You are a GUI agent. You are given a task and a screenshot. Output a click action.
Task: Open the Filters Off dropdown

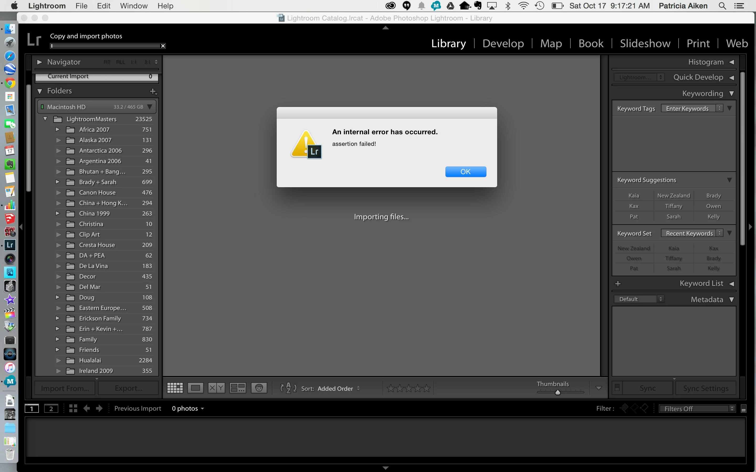click(697, 409)
